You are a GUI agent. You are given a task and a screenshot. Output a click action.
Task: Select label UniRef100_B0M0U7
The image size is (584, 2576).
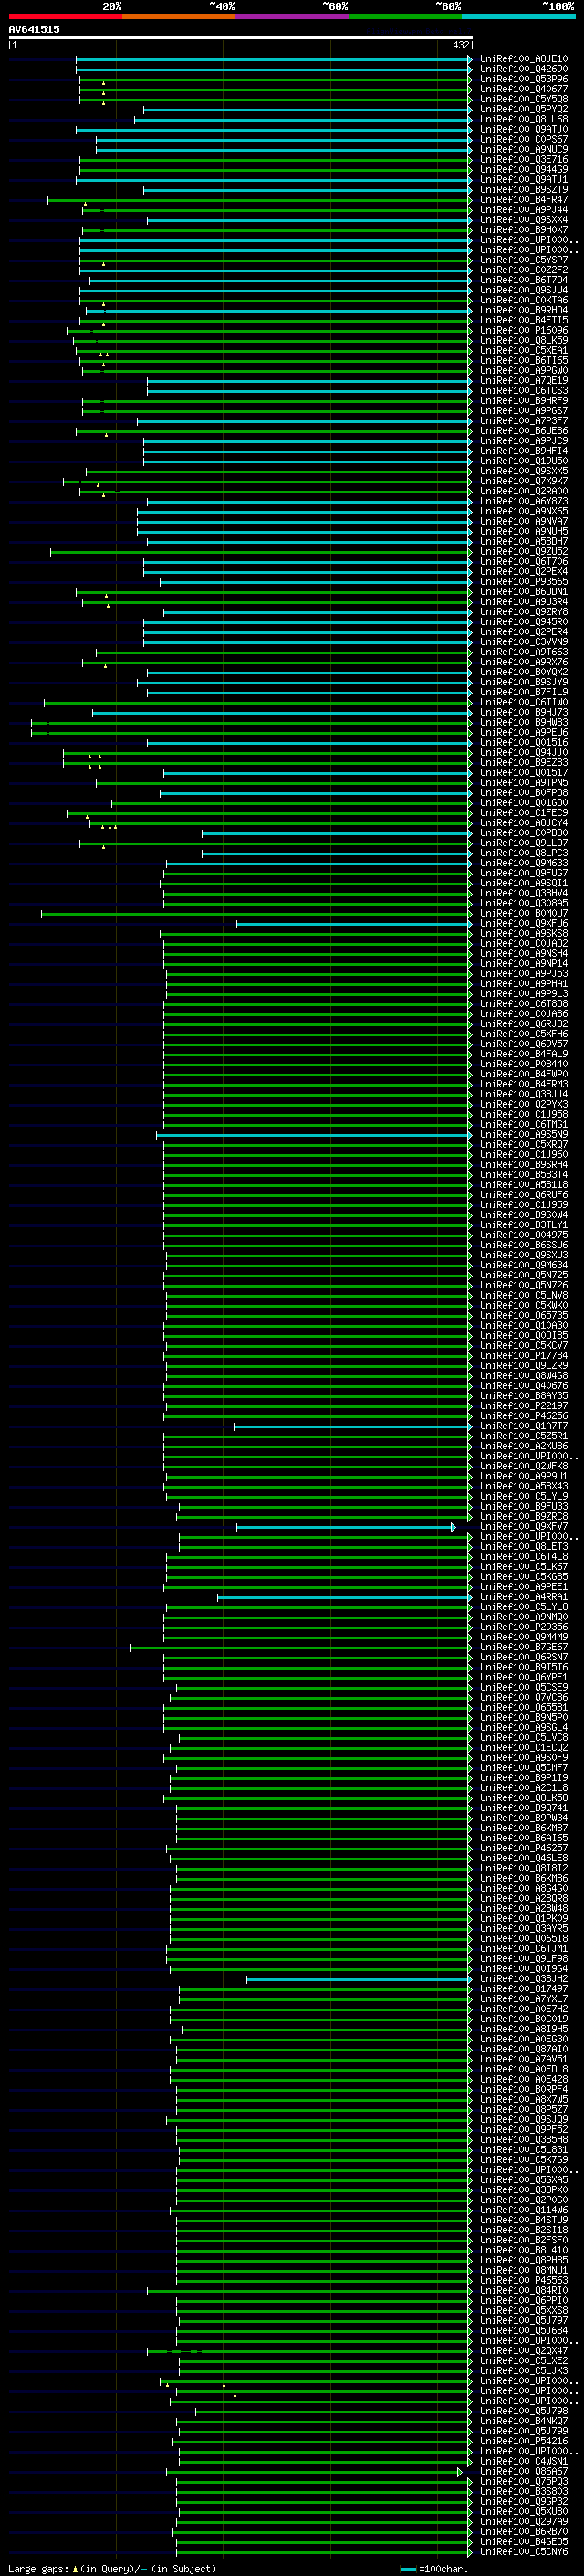(524, 913)
